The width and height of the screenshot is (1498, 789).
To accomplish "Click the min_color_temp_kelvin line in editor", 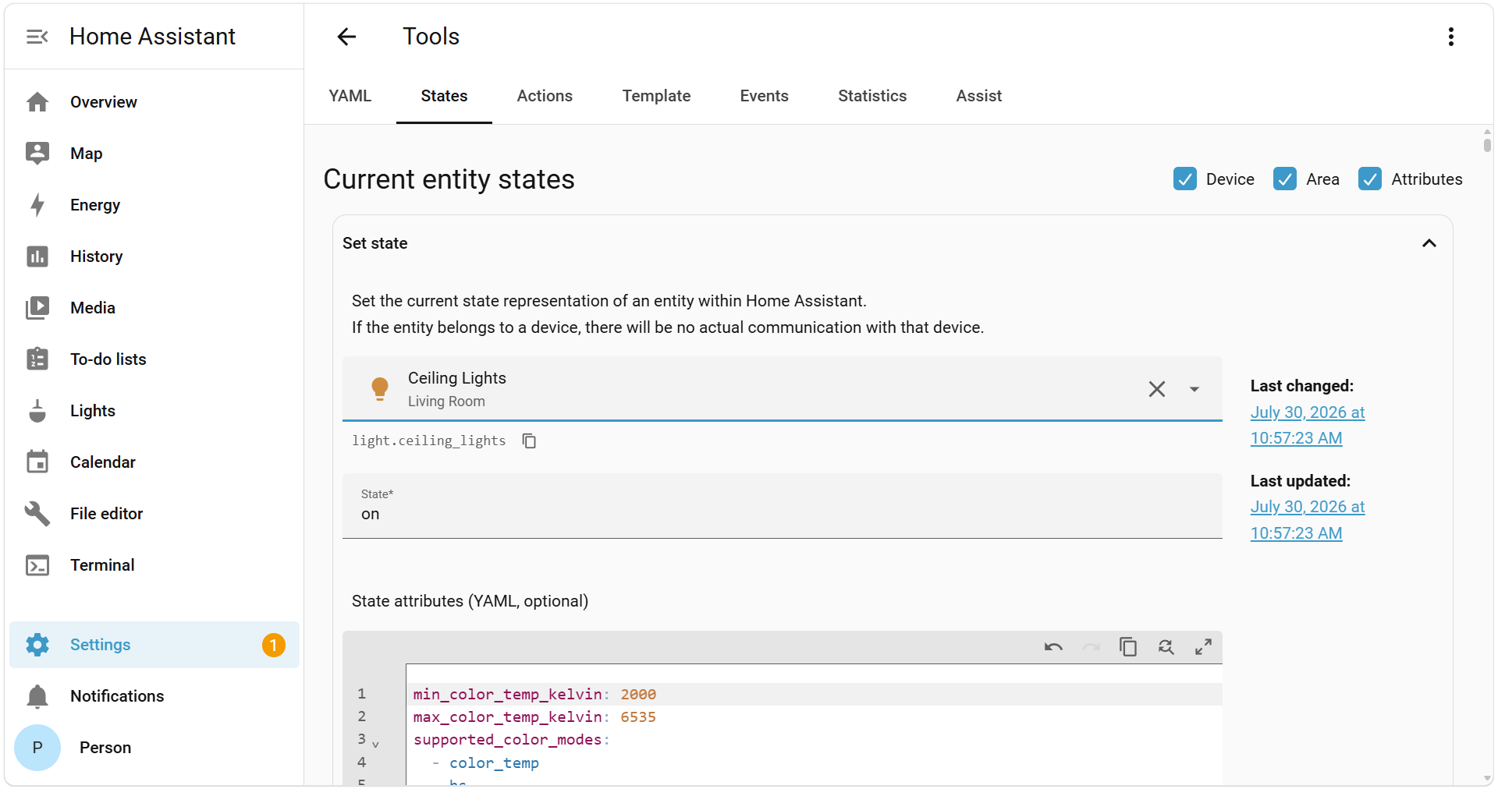I will (x=814, y=694).
